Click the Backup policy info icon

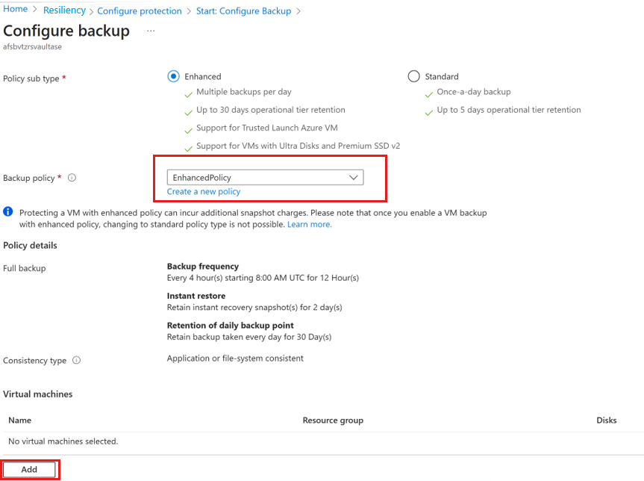click(x=72, y=179)
